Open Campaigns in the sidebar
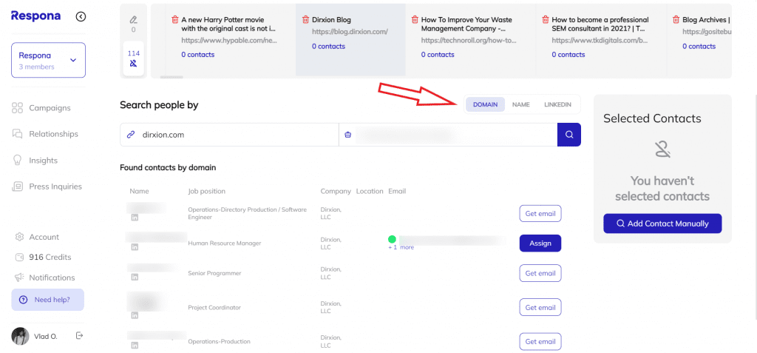 [x=41, y=108]
